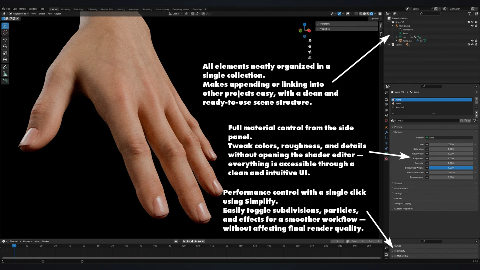This screenshot has width=480, height=270.
Task: Select the Nails material slot
Action: pyautogui.click(x=398, y=103)
